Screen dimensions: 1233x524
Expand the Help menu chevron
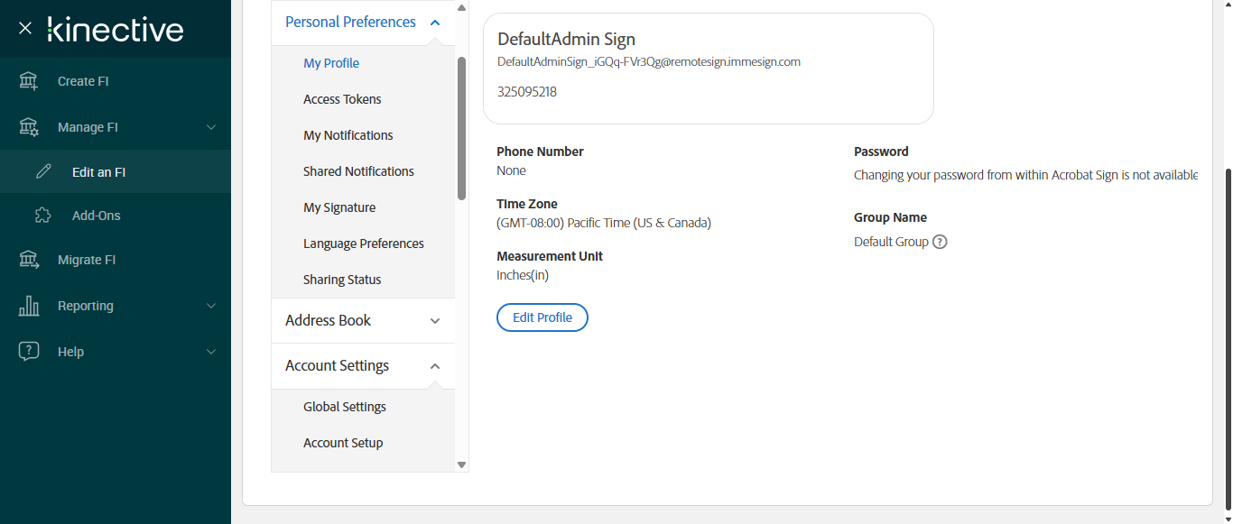click(x=211, y=352)
